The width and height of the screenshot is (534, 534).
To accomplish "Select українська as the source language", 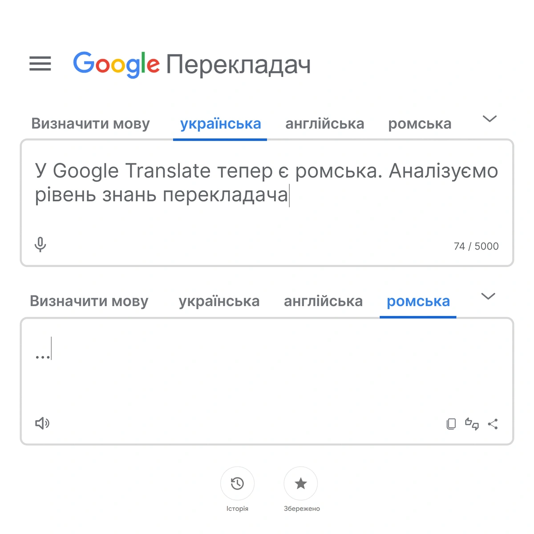I will click(x=220, y=124).
